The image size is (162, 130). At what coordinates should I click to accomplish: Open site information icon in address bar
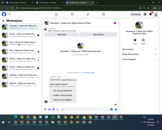[17, 8]
